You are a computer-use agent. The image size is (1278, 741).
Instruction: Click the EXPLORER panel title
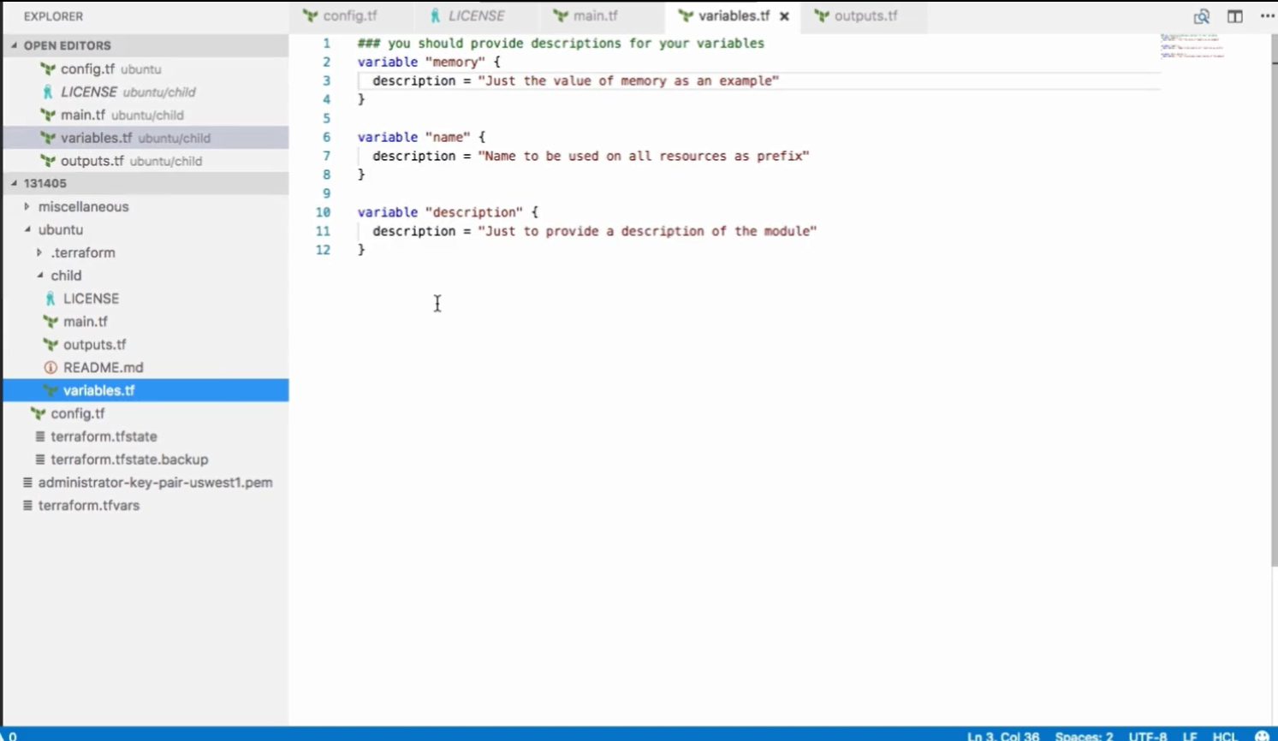pos(53,16)
